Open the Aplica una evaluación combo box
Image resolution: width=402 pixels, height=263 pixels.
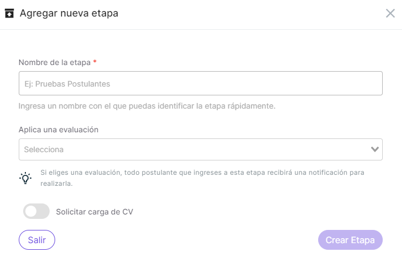pos(201,149)
